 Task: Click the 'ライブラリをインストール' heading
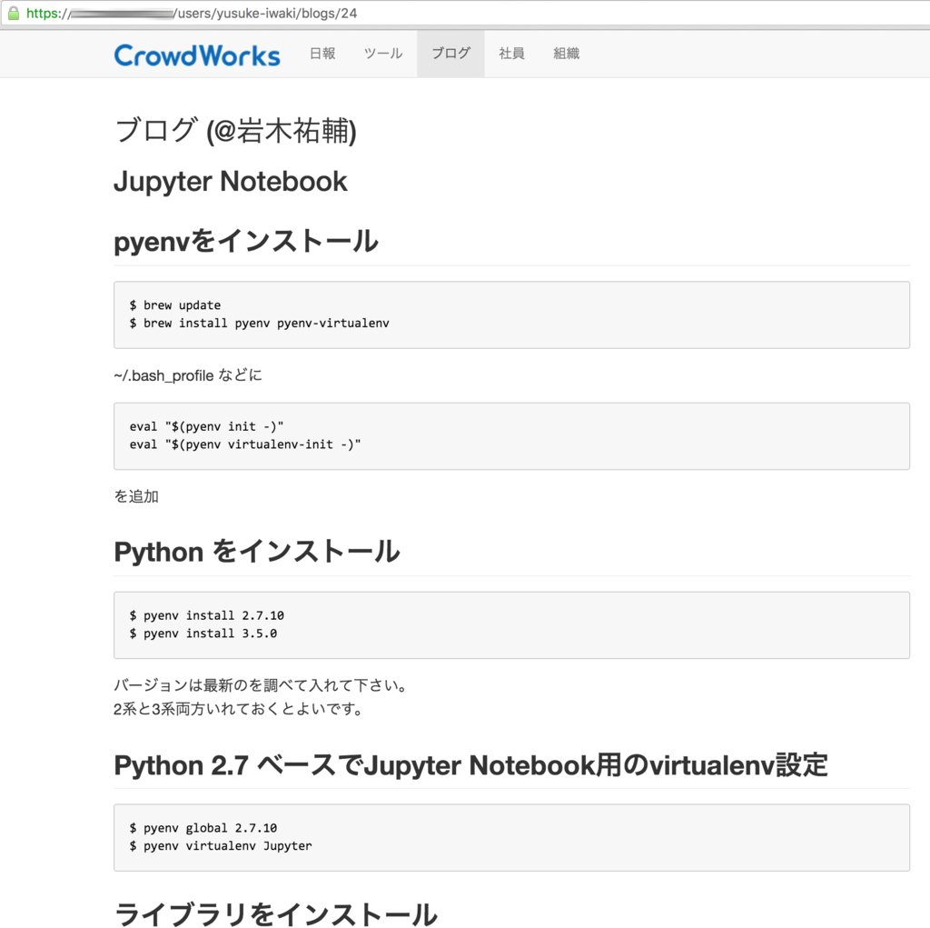click(x=276, y=913)
